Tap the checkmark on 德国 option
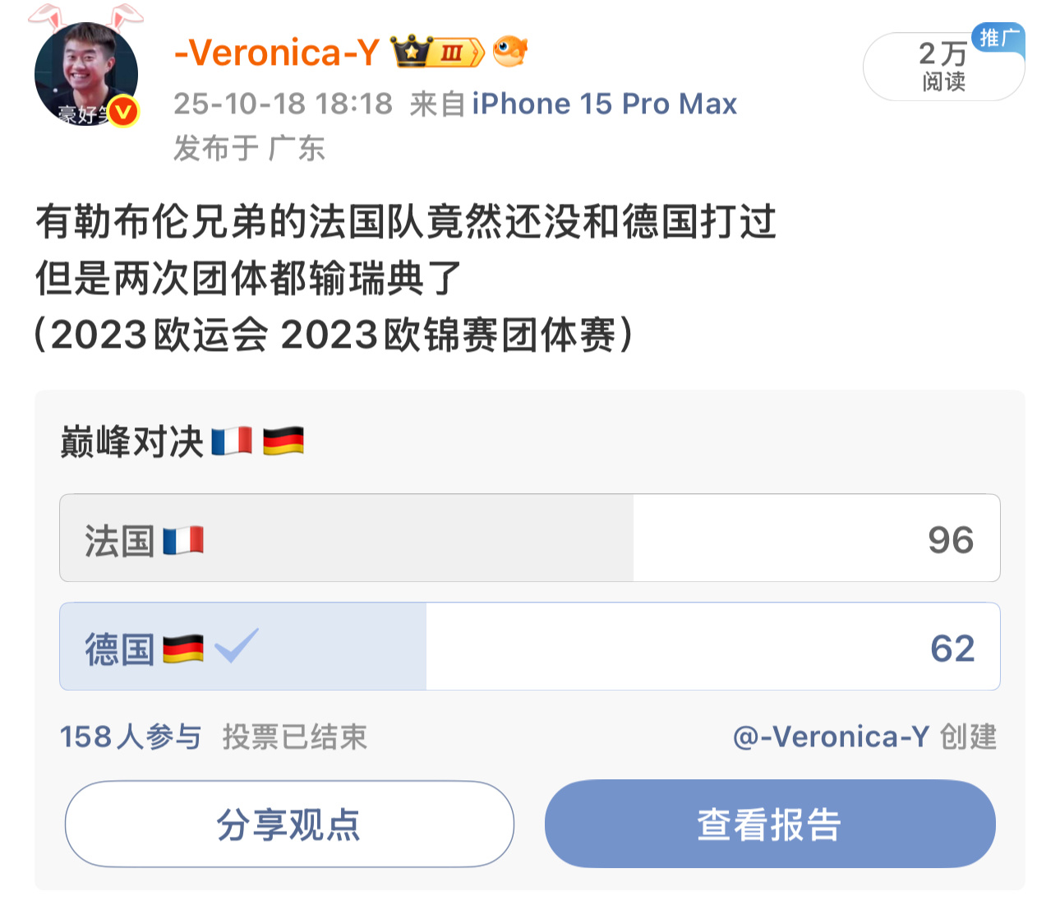This screenshot has height=901, width=1060. [237, 645]
